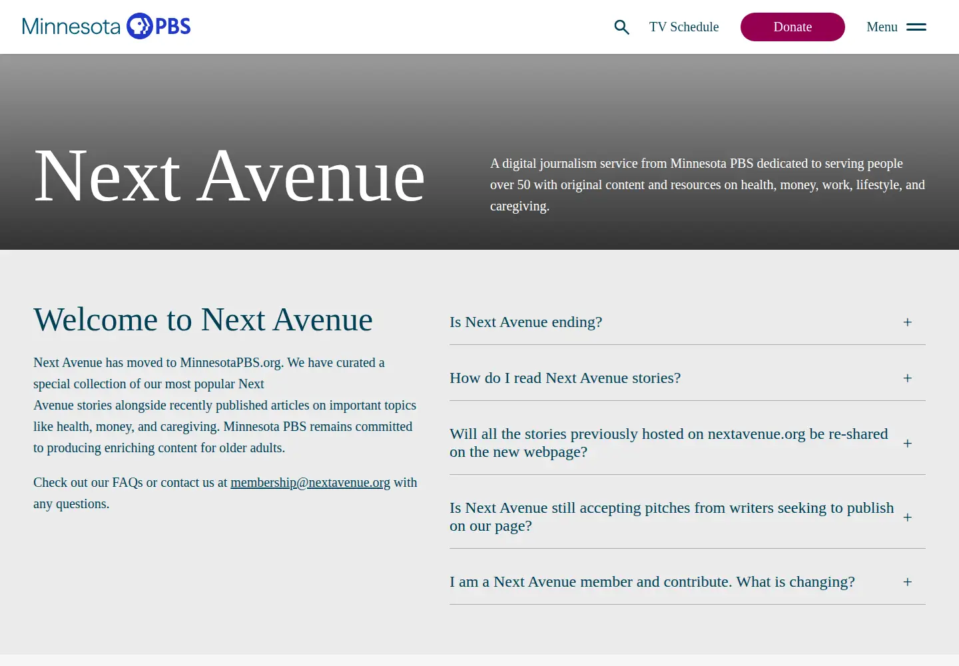This screenshot has height=666, width=959.
Task: Open the search magnifier icon
Action: click(621, 27)
